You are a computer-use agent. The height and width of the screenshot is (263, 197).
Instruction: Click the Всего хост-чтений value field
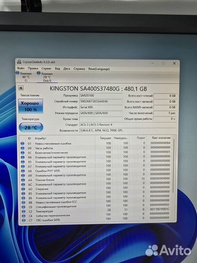165,96
